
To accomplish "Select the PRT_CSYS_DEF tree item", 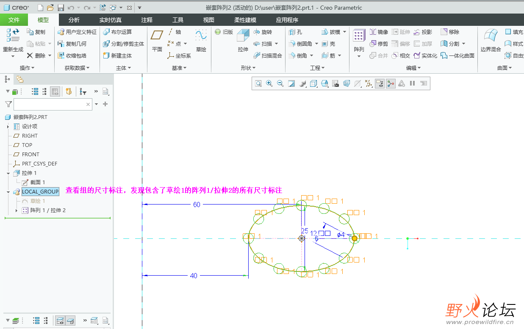I will coord(35,164).
